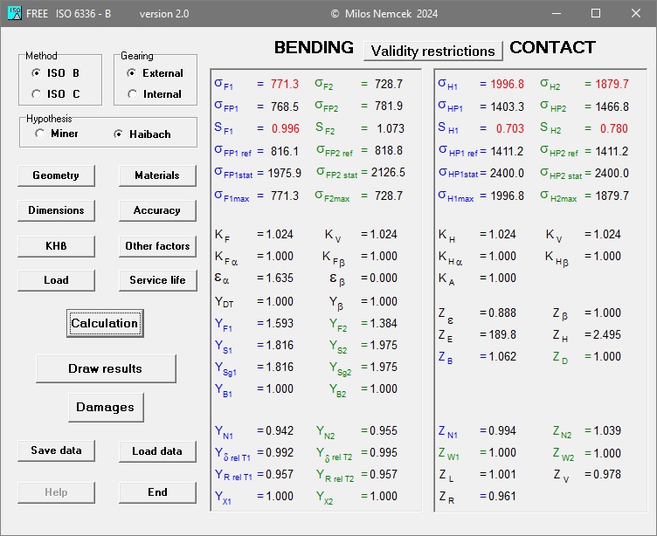Select the ISO C method
This screenshot has height=536, width=657.
[x=55, y=93]
